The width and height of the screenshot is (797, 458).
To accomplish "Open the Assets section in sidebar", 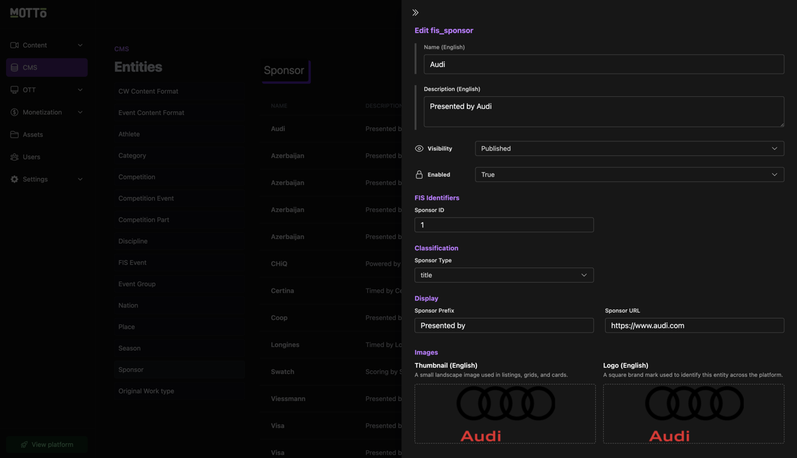I will pyautogui.click(x=46, y=135).
